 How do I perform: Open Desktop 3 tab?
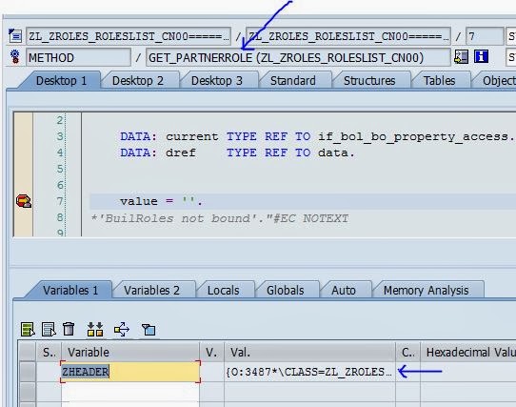pos(217,81)
